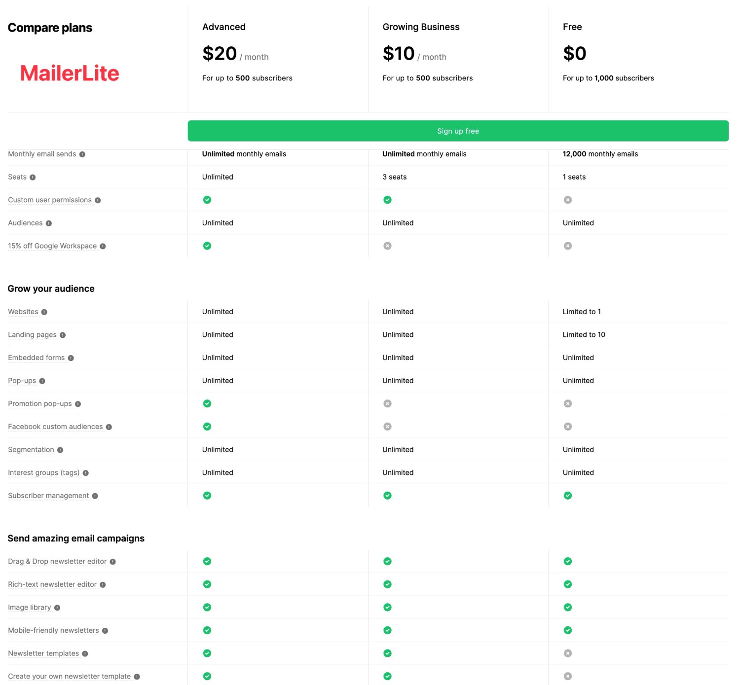Image resolution: width=740 pixels, height=685 pixels.
Task: Click info icon beside Interest groups (tags)
Action: pyautogui.click(x=86, y=473)
